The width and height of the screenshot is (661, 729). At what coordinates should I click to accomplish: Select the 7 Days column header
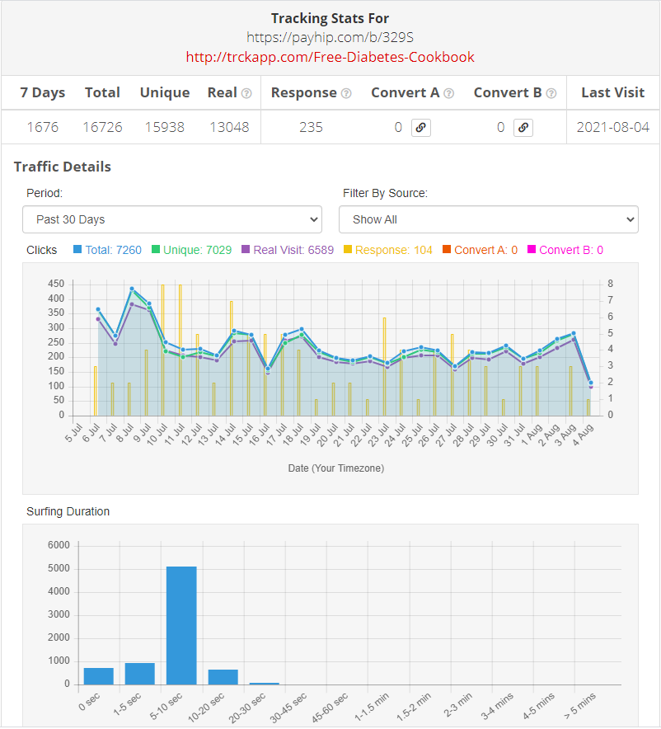tap(43, 93)
